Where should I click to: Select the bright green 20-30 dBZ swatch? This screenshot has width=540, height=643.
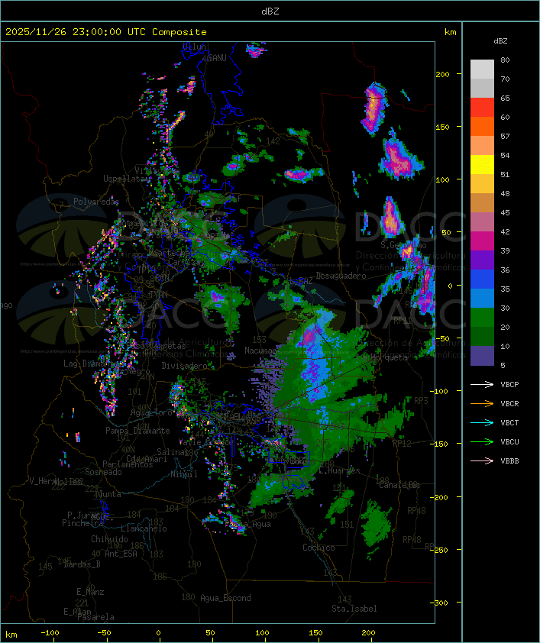click(x=482, y=317)
